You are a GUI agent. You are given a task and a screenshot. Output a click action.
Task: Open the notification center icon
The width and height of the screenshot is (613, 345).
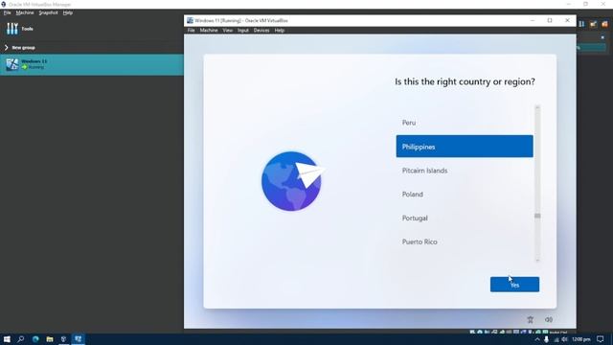coord(601,339)
